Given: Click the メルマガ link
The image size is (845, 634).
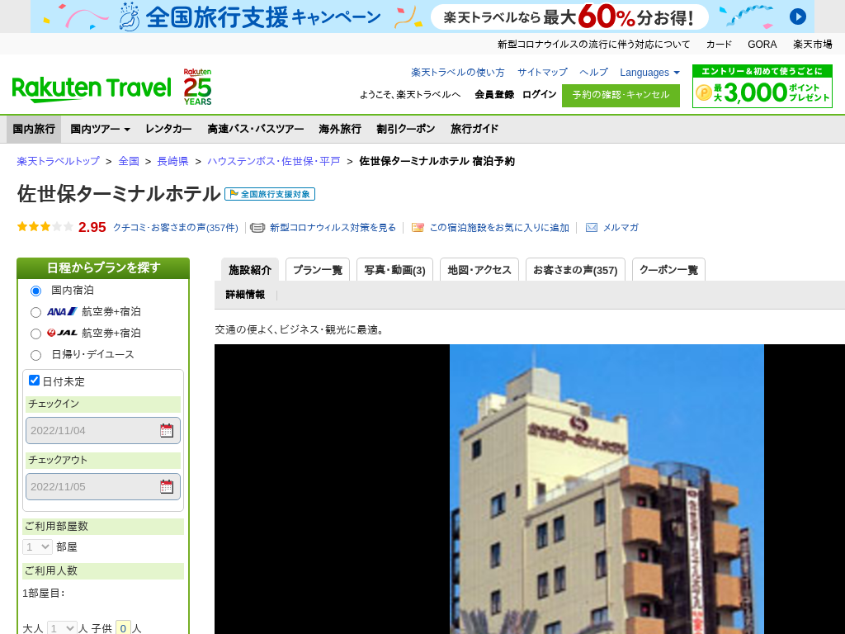Looking at the screenshot, I should [x=621, y=228].
